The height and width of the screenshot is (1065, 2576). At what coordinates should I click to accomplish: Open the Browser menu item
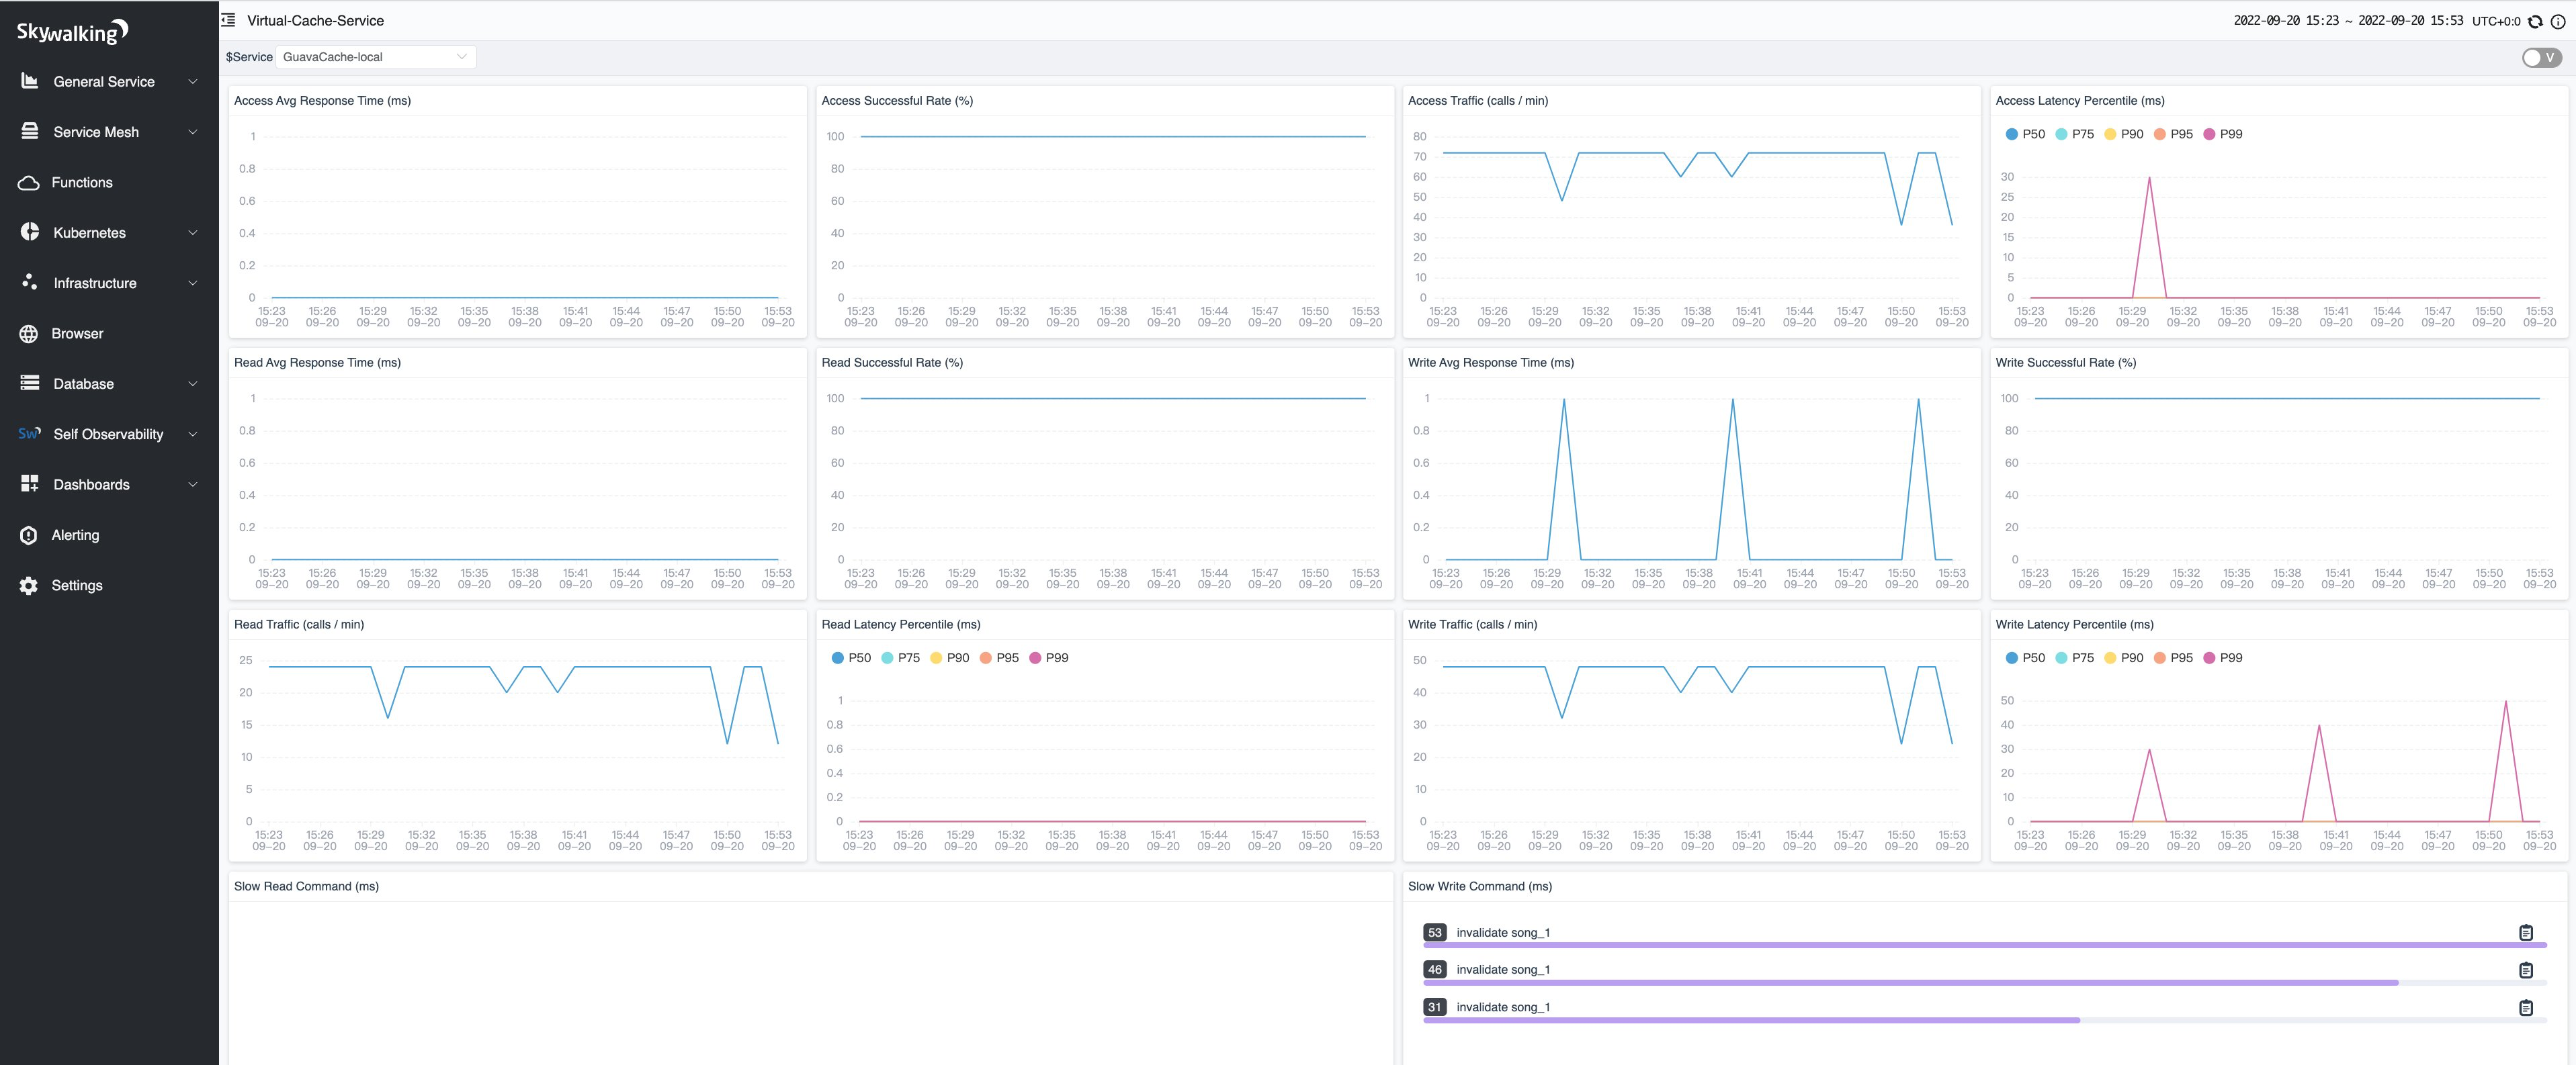(77, 334)
